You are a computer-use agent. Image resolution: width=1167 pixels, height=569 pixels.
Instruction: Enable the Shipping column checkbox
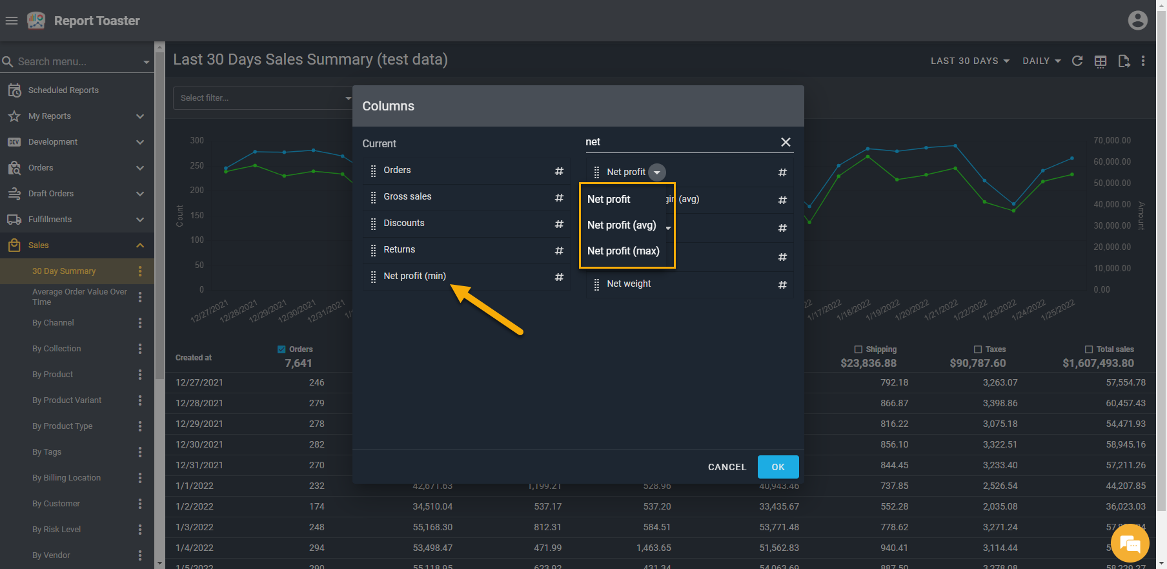[858, 349]
